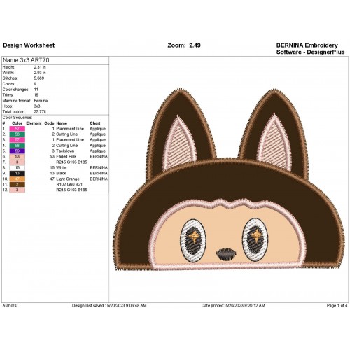
Task: Click the design name 'Name:3x3.ART70'
Action: point(26,60)
